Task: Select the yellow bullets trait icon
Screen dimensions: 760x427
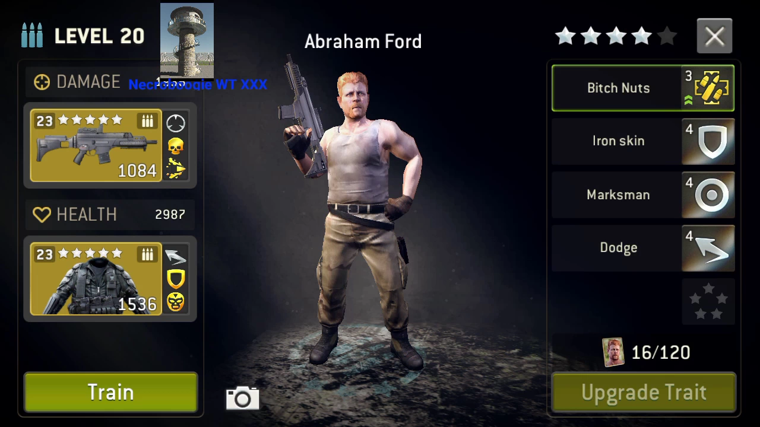Action: 708,88
